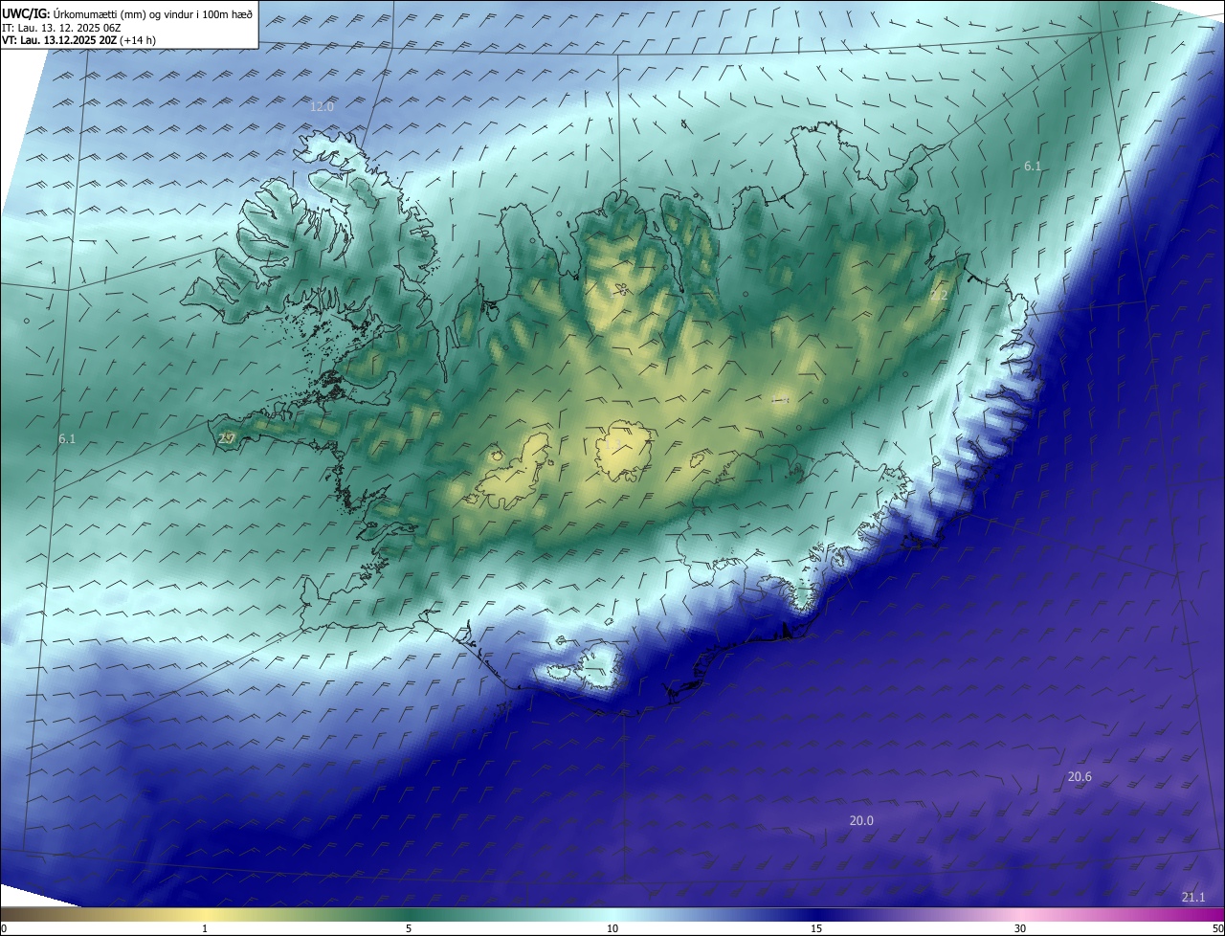Click the 21.1 value label above the color scale
Viewport: 1225px width, 936px height.
(x=1193, y=897)
